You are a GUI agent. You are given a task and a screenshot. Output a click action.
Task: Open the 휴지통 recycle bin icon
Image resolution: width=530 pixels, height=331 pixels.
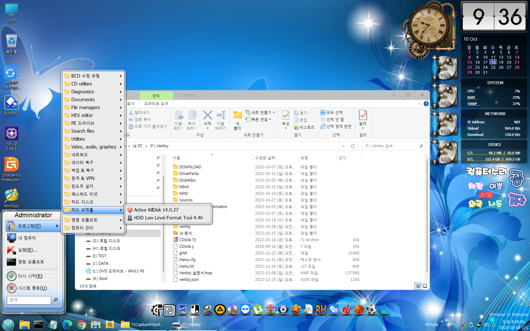12,44
